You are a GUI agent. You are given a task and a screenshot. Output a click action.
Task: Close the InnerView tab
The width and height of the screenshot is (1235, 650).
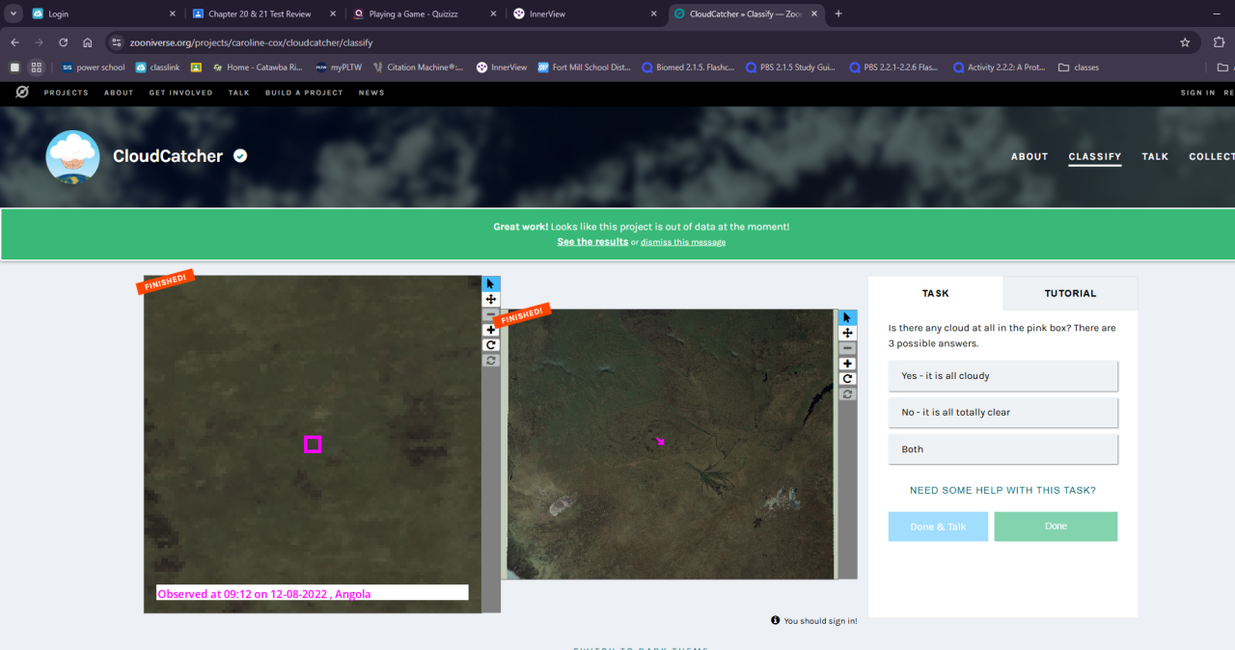click(x=653, y=14)
